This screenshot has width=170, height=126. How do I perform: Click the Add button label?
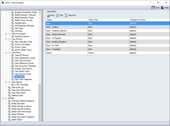[x=52, y=15]
